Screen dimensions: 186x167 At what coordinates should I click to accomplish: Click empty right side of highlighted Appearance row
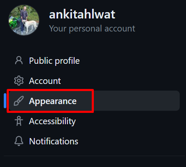coord(137,101)
